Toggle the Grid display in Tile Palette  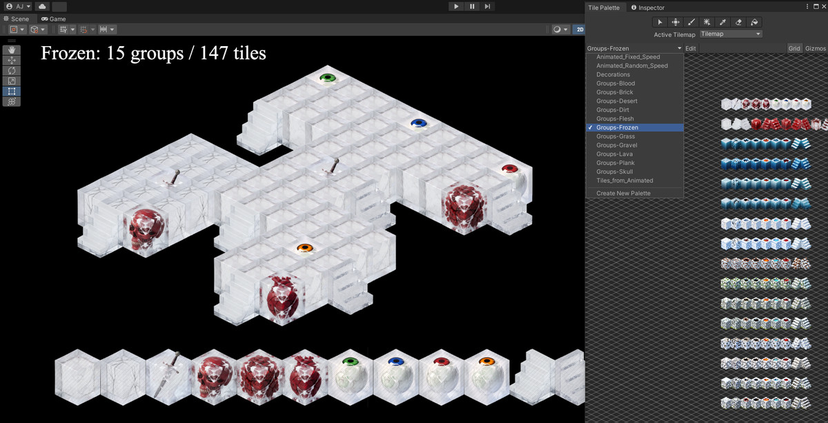(793, 48)
